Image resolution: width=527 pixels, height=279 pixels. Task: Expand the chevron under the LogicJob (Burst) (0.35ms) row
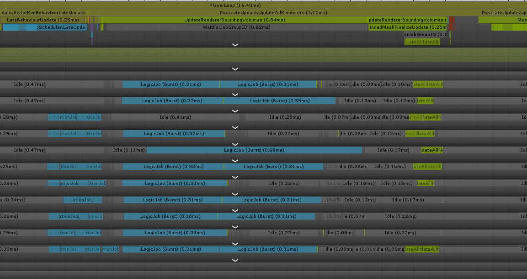click(235, 111)
